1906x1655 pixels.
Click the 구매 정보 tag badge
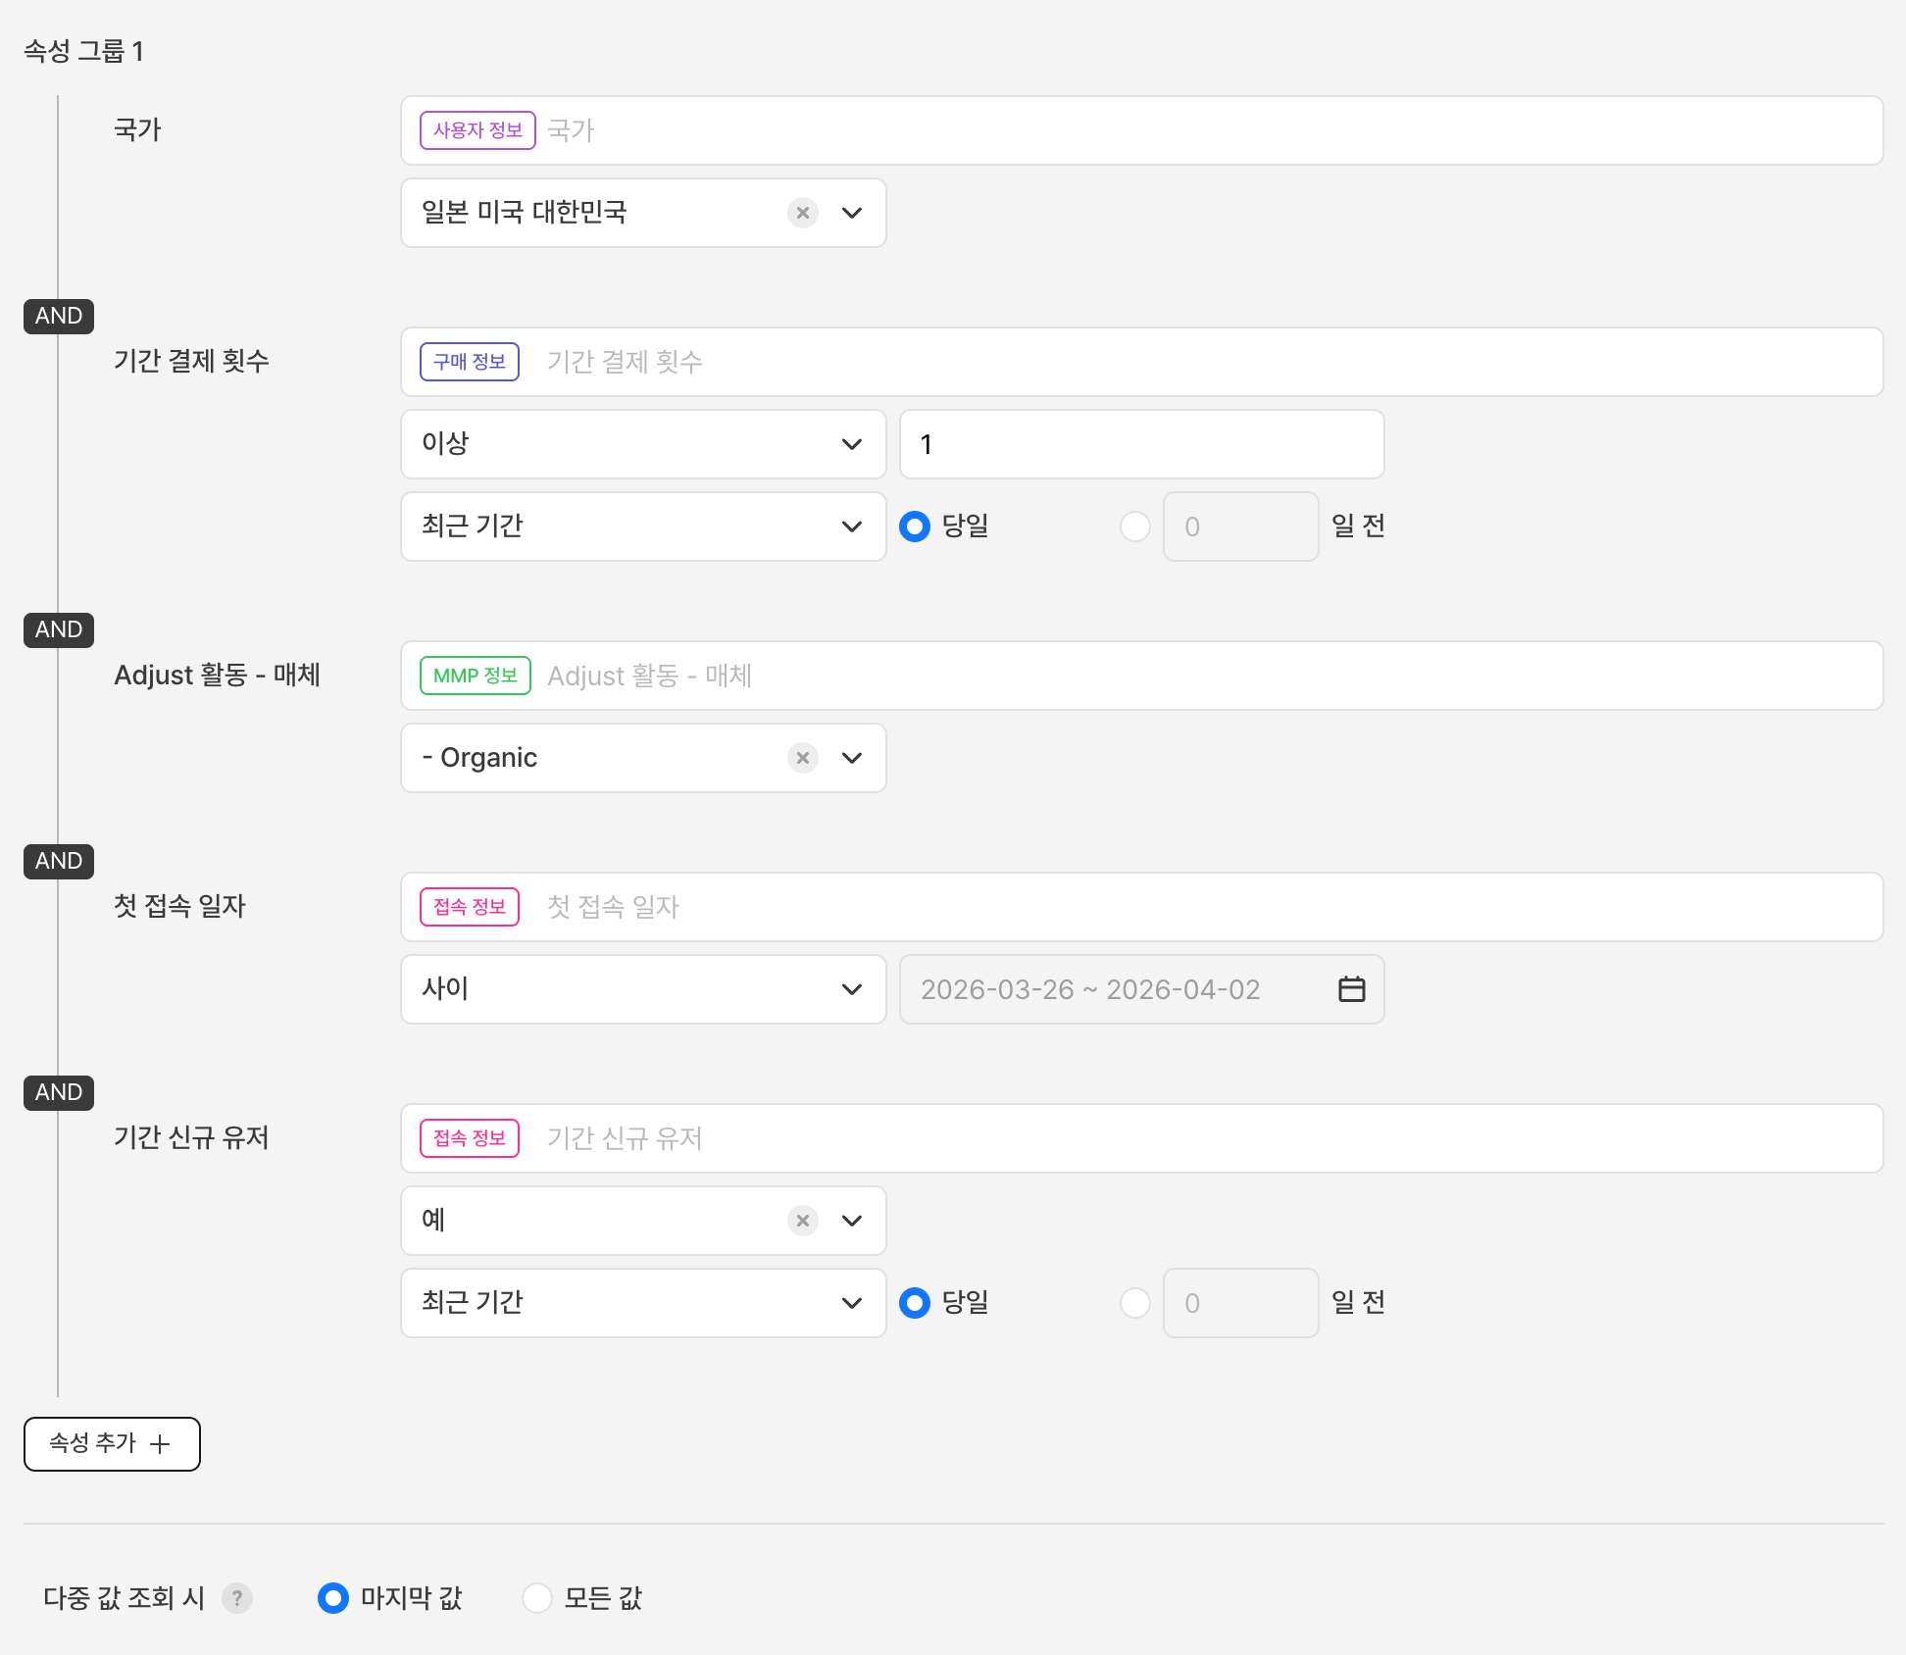[x=469, y=362]
